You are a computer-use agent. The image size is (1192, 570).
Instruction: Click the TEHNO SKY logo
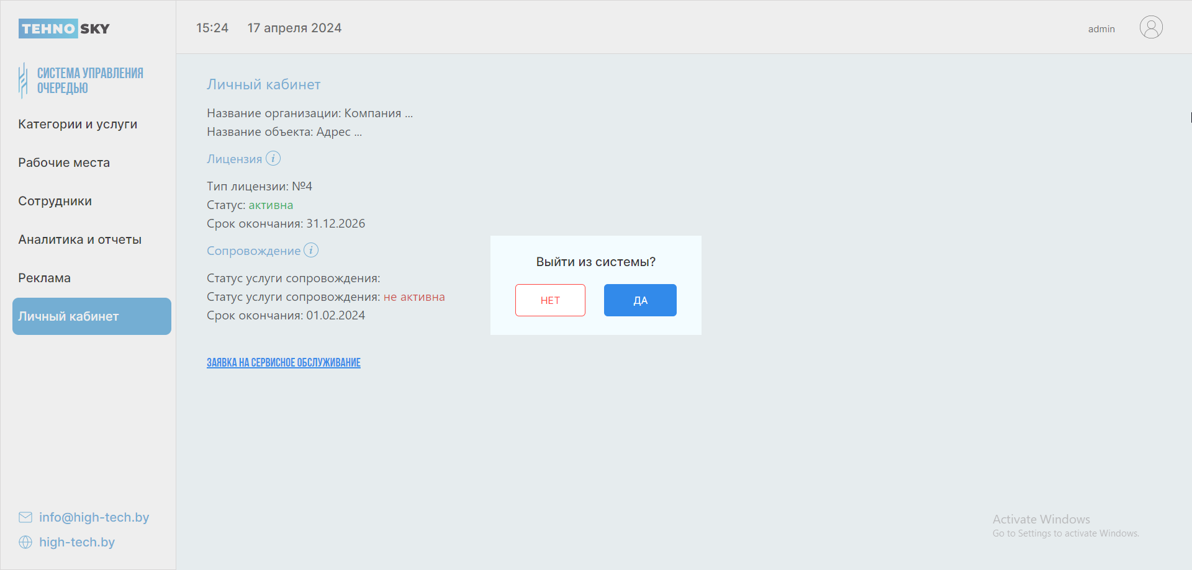(x=64, y=29)
